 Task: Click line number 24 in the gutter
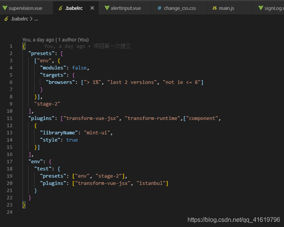click(9, 212)
